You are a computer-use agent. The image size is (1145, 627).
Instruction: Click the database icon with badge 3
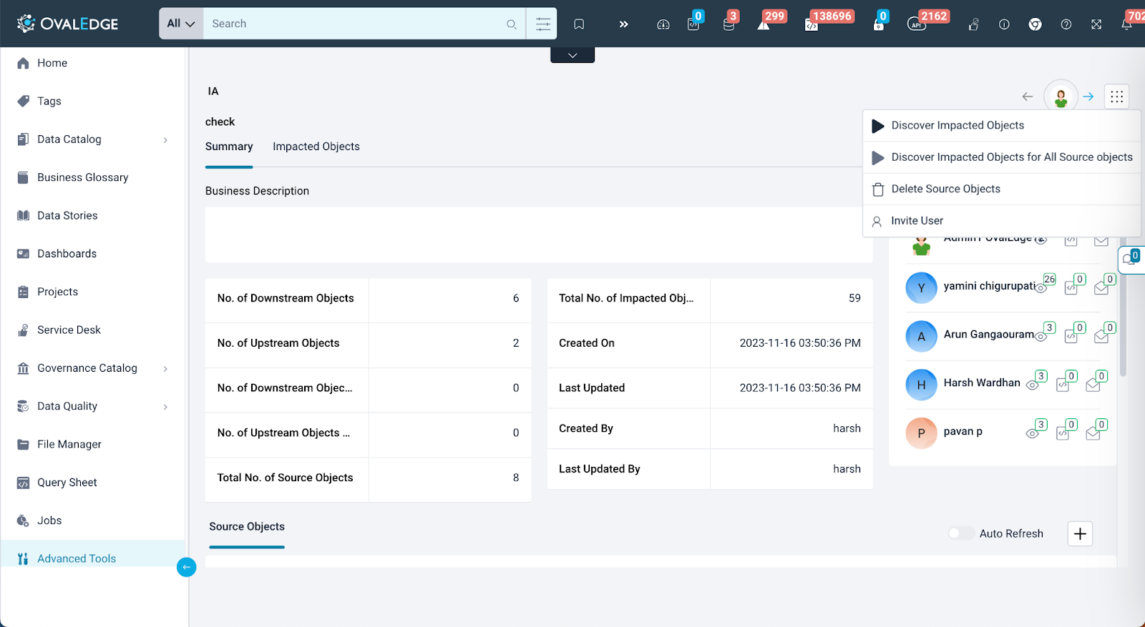(729, 24)
